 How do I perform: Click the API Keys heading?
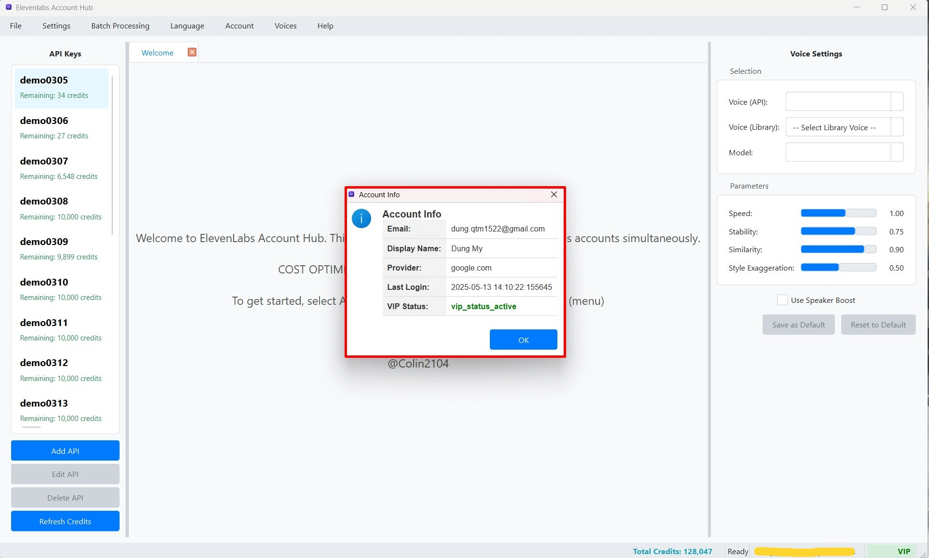pos(65,54)
